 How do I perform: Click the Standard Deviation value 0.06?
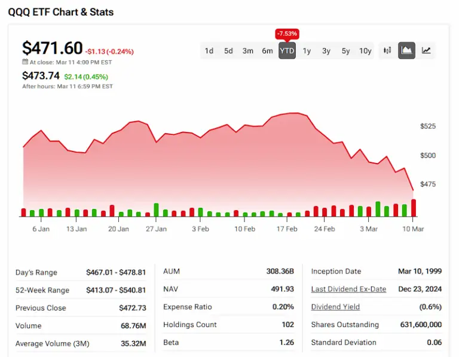coord(434,343)
